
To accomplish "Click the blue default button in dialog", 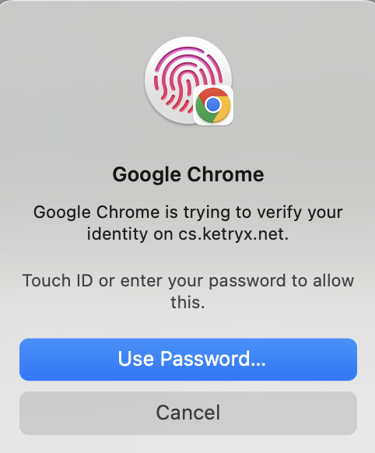I will pyautogui.click(x=188, y=360).
